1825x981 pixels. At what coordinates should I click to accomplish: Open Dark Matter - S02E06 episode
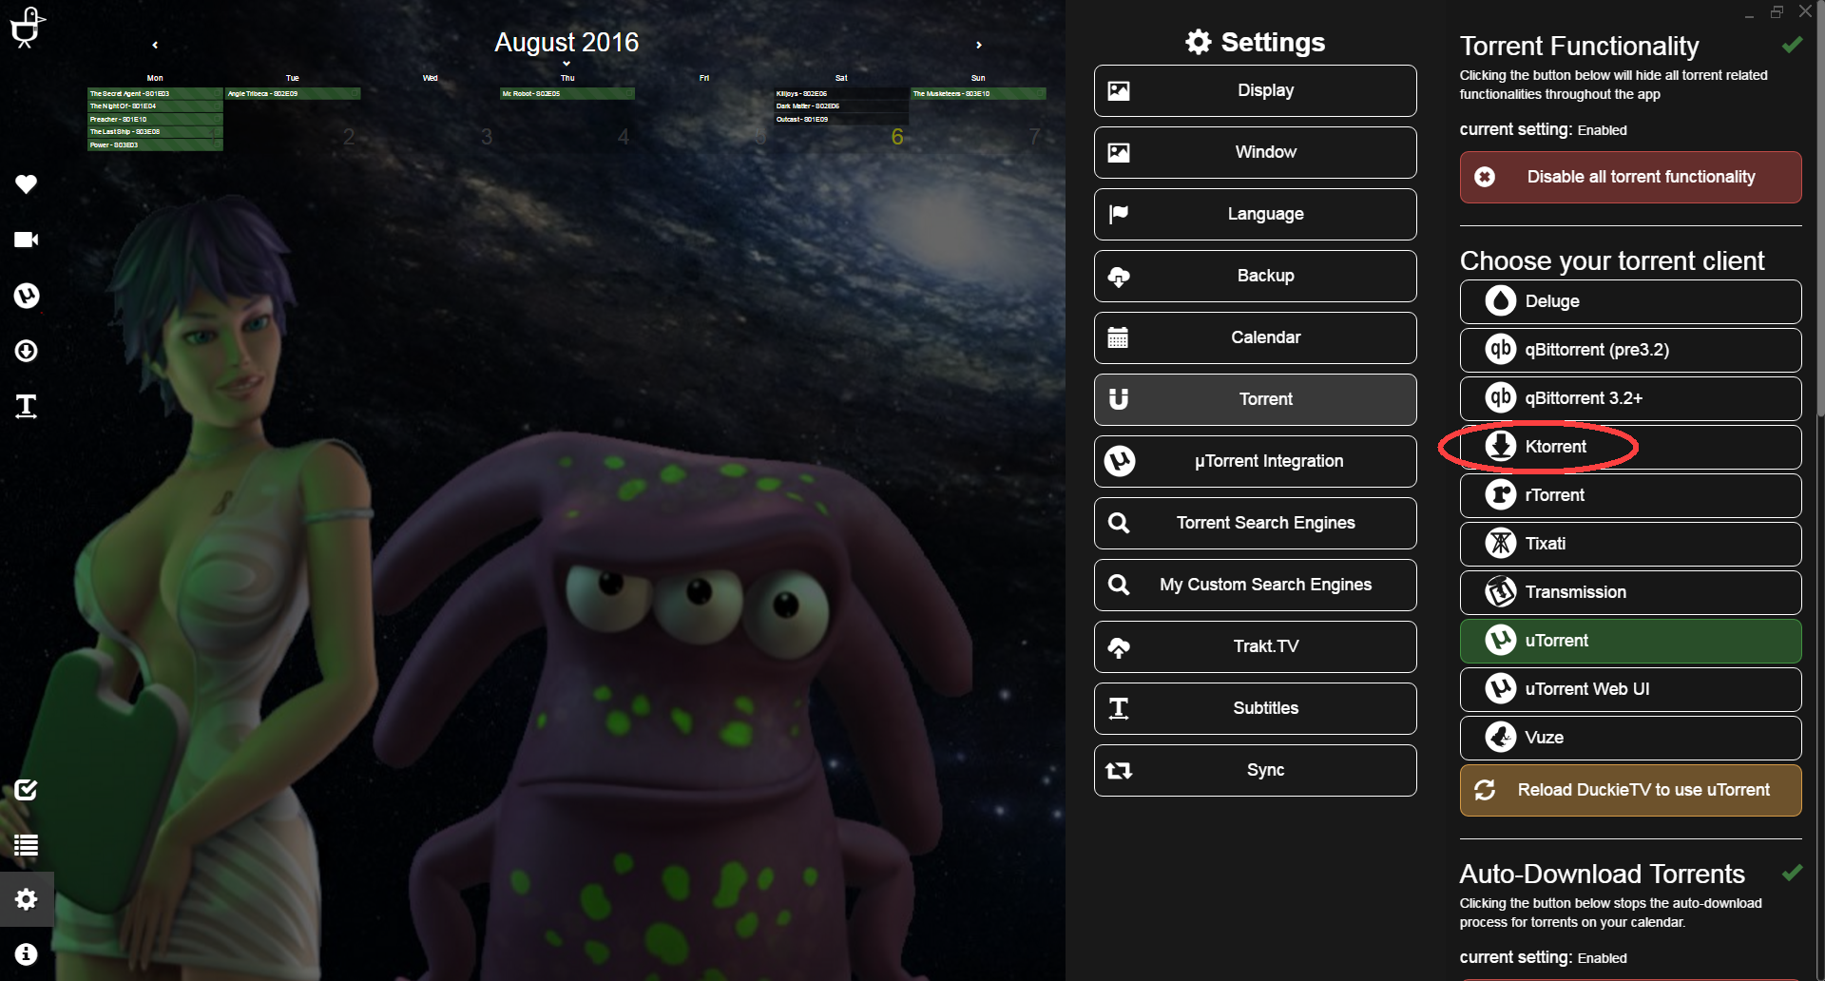pyautogui.click(x=841, y=106)
